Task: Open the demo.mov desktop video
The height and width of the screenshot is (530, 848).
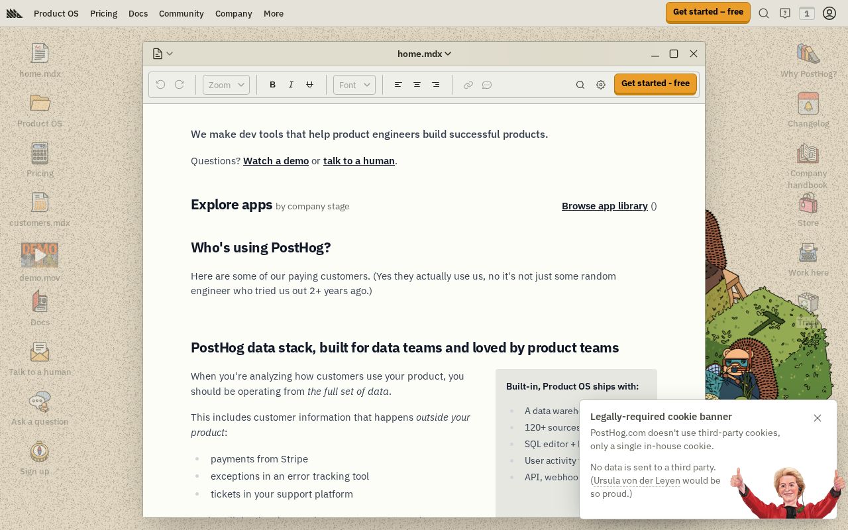Action: tap(40, 256)
